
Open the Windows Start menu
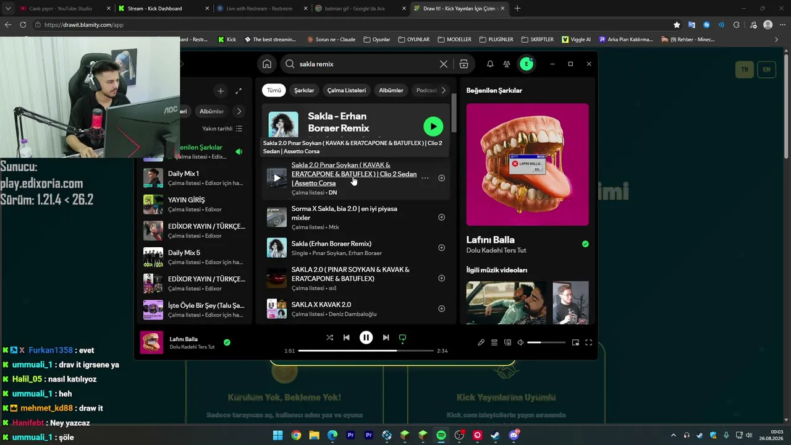[278, 435]
